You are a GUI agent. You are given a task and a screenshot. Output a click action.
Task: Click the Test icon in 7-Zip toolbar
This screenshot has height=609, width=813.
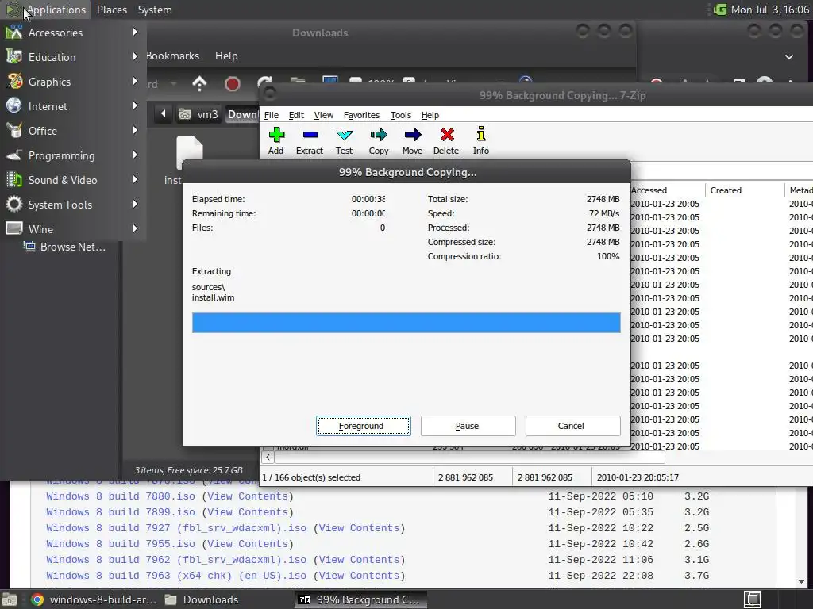(345, 135)
